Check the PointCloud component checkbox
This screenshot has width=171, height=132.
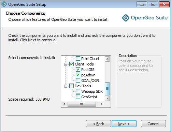point(78,59)
